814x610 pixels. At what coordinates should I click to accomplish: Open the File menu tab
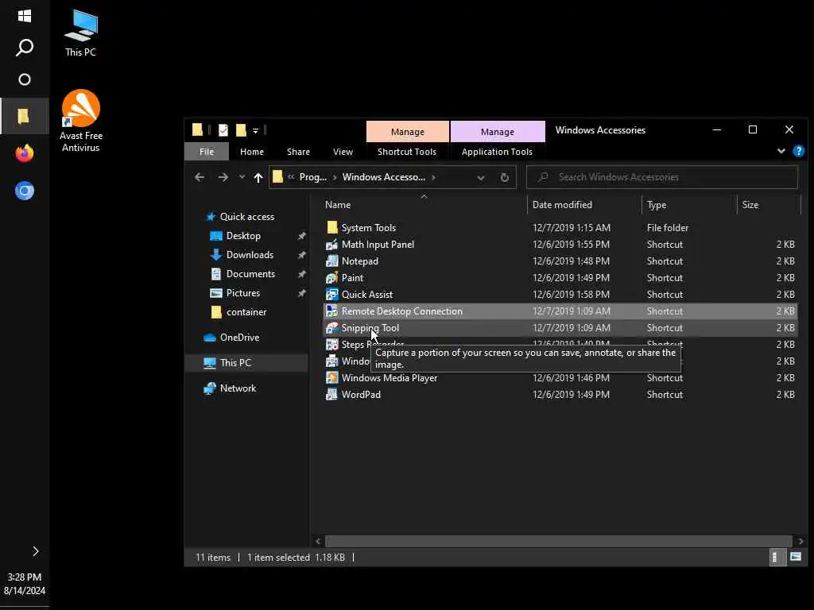click(207, 152)
